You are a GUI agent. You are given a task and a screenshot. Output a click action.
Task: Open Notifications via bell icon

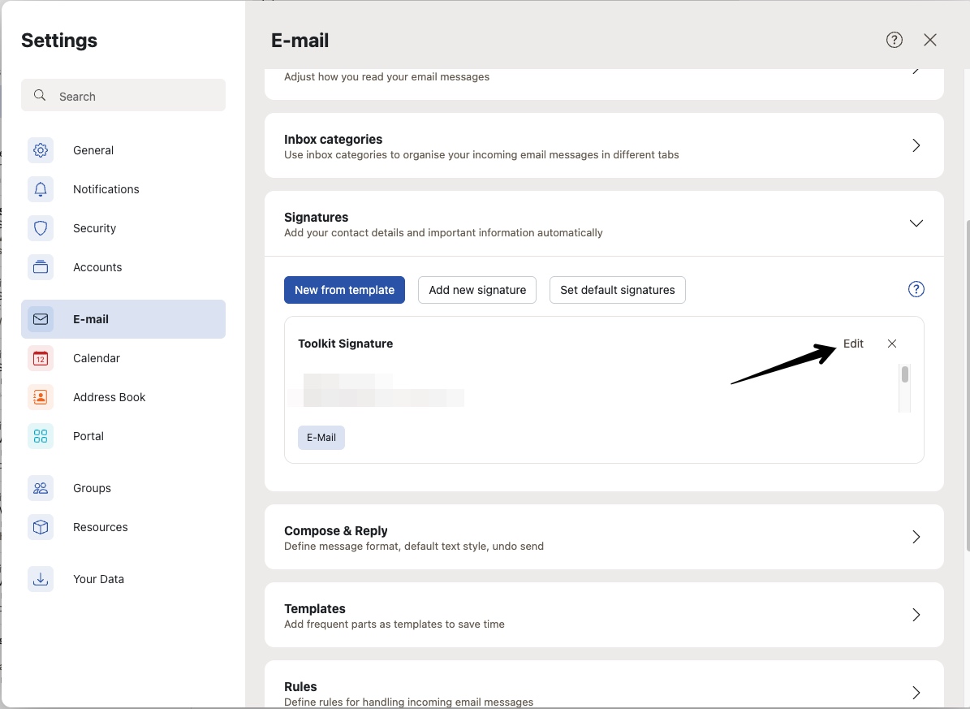coord(41,189)
